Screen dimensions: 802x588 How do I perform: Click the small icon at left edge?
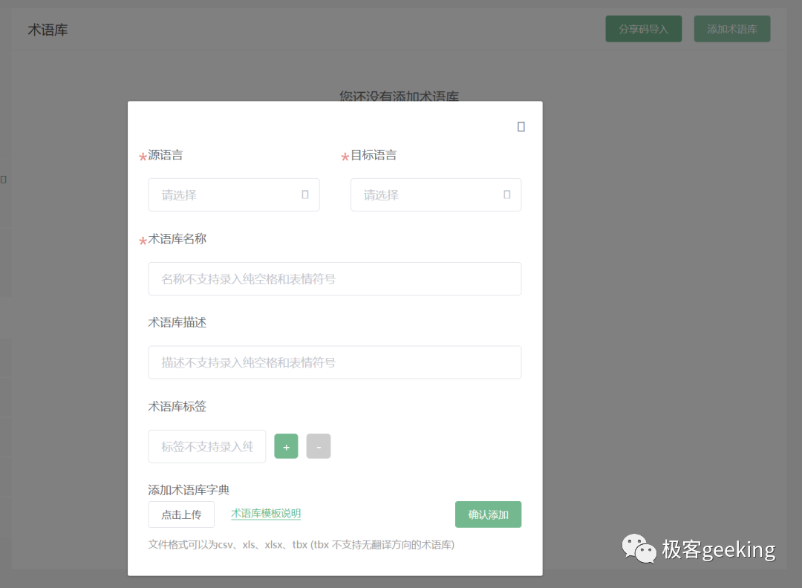point(3,180)
